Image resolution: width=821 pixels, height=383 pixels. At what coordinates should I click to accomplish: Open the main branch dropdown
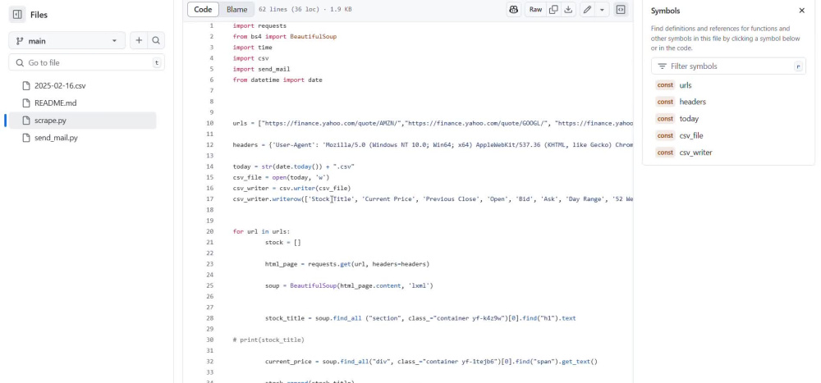click(67, 41)
